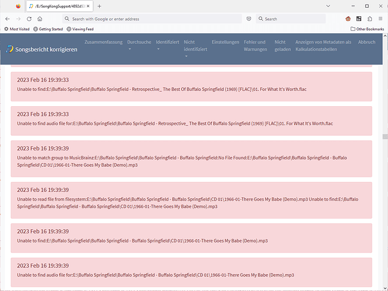
Task: Open the Einstellungen section
Action: tap(225, 42)
